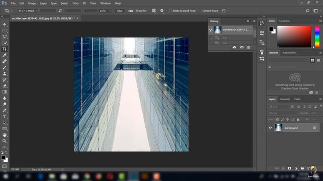Open additional crop settings gear
This screenshot has width=323, height=181.
click(x=162, y=11)
